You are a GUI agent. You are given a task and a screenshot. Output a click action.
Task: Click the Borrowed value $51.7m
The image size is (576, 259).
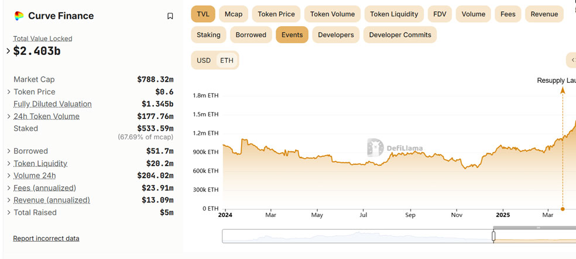click(160, 151)
